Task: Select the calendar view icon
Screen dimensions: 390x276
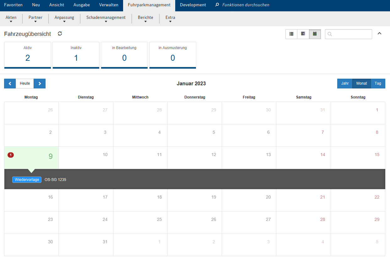Action: 315,34
